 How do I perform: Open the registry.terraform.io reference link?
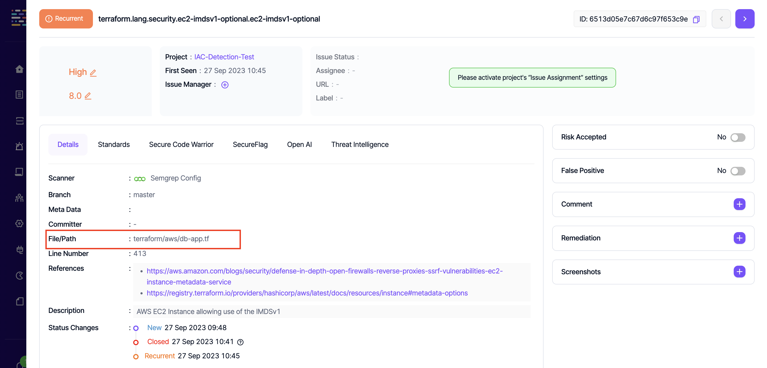point(307,293)
